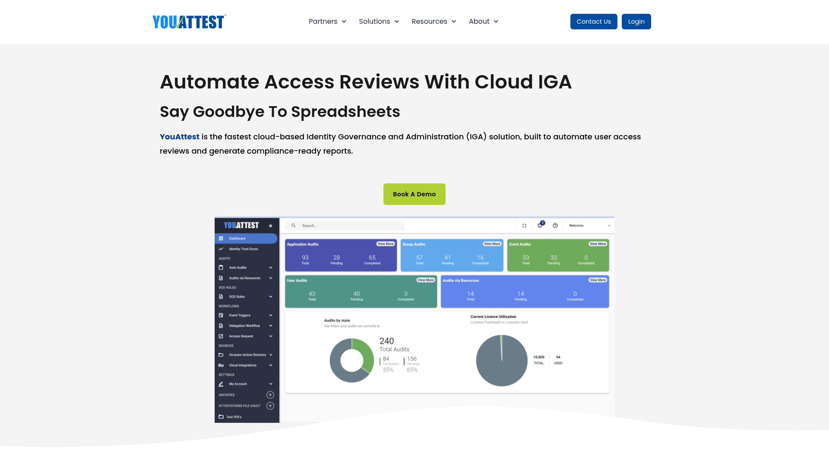Click the Event Triggers calendar icon
829x466 pixels.
pyautogui.click(x=221, y=315)
